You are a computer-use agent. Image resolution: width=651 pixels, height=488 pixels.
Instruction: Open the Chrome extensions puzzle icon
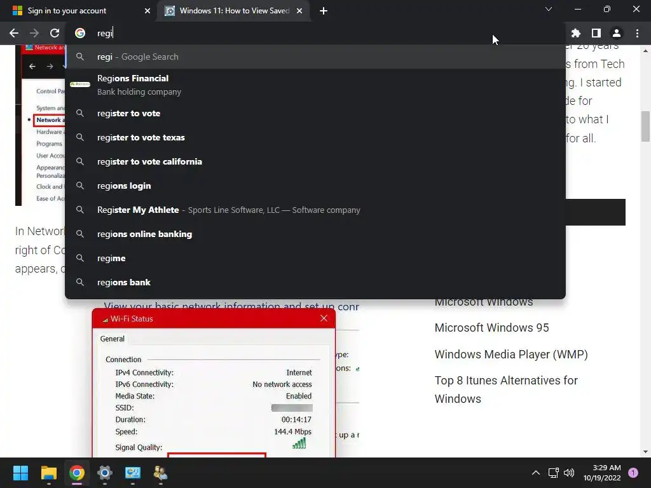point(575,33)
